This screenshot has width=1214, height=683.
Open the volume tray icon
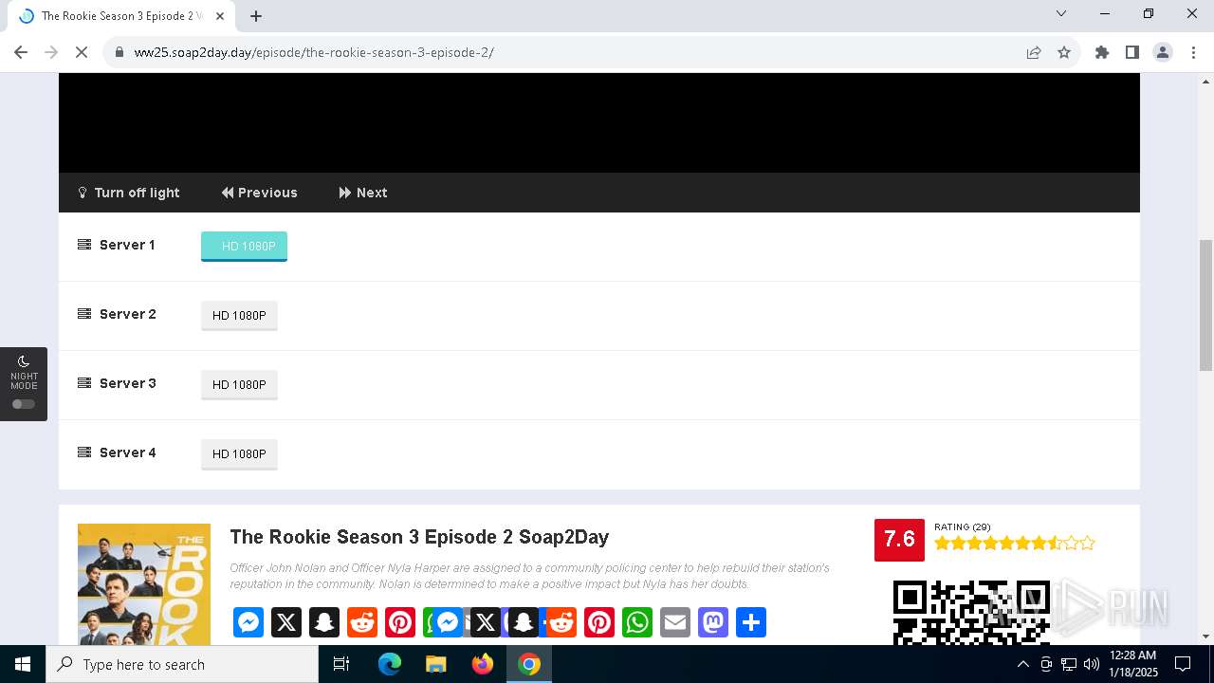1092,664
